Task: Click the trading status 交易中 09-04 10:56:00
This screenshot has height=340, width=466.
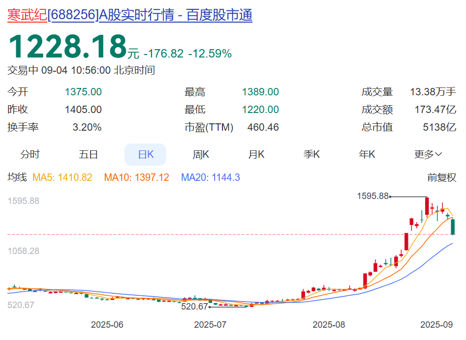Action: pyautogui.click(x=59, y=70)
